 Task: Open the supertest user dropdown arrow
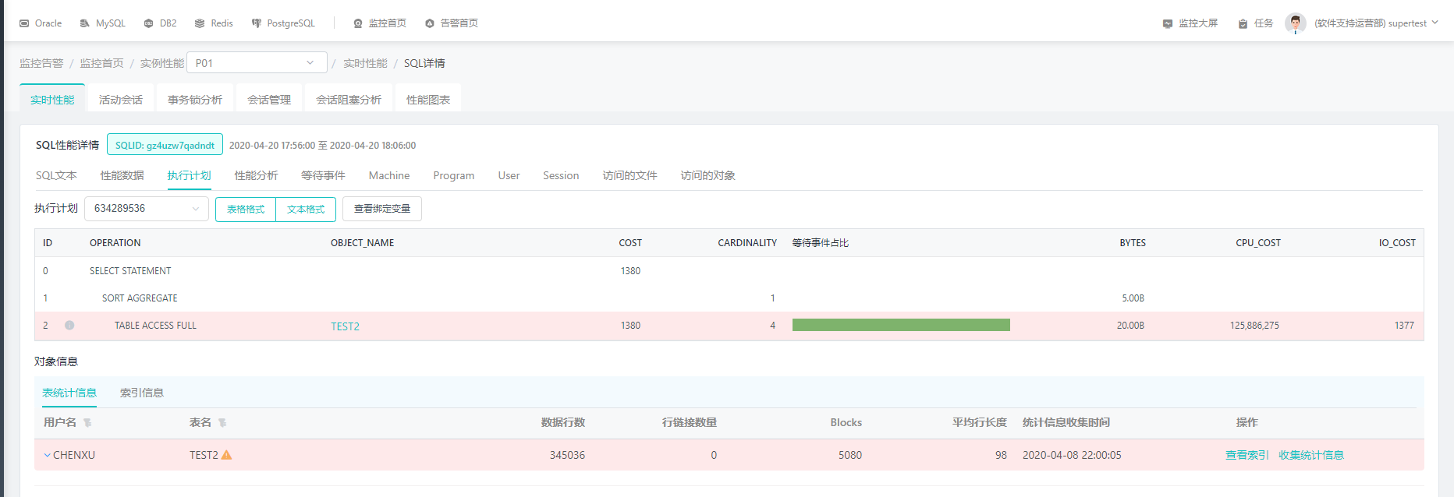click(1434, 23)
